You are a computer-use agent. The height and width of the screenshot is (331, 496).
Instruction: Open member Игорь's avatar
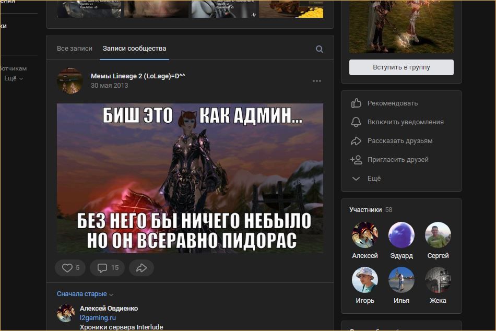coord(365,280)
